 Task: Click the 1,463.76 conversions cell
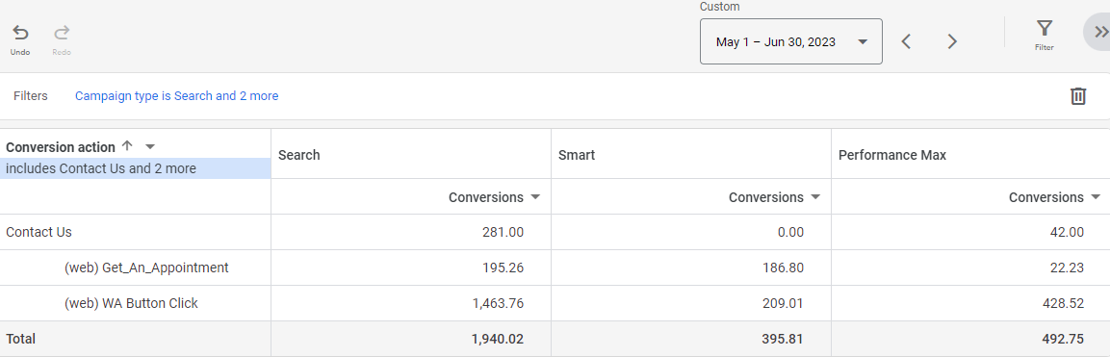click(498, 303)
